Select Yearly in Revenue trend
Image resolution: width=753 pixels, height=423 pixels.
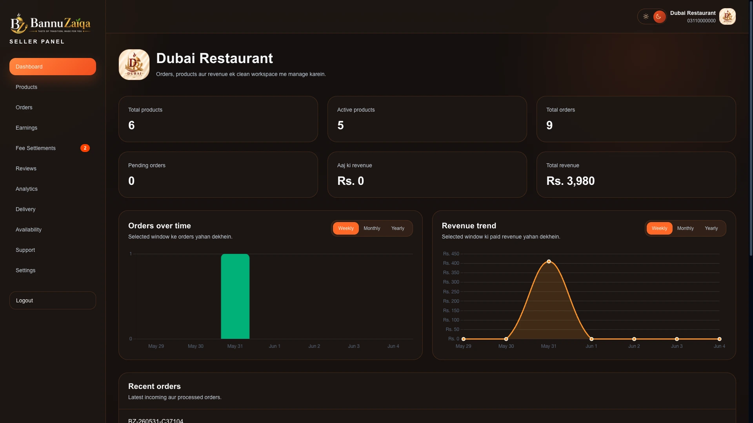point(711,228)
